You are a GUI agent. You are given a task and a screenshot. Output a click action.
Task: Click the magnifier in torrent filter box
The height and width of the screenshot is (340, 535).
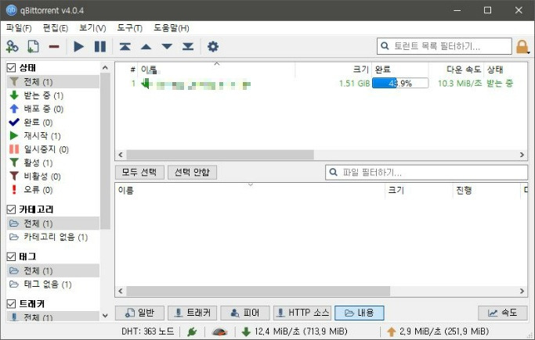coord(385,46)
